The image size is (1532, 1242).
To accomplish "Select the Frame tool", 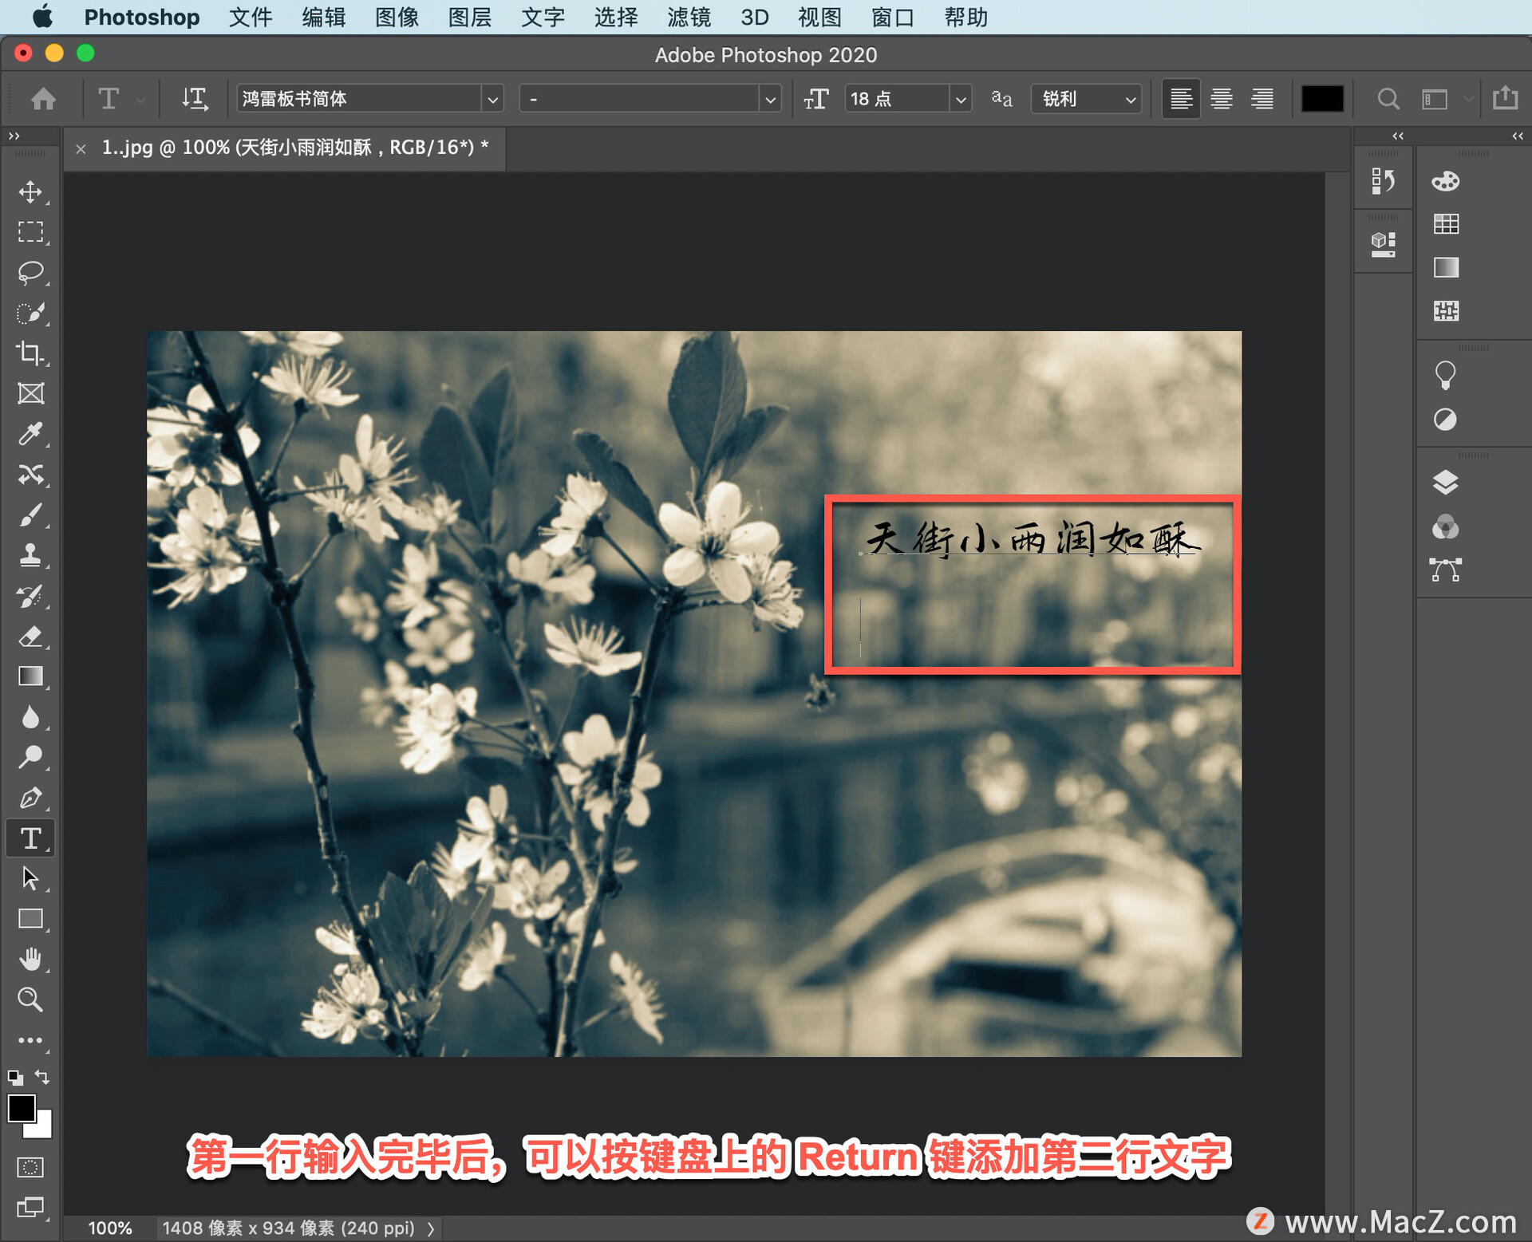I will (x=30, y=394).
